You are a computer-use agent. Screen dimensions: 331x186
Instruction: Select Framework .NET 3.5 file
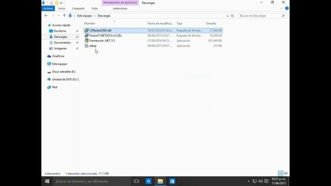pos(153,41)
